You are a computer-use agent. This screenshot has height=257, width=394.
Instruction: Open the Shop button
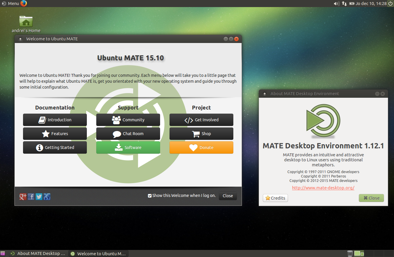point(201,134)
